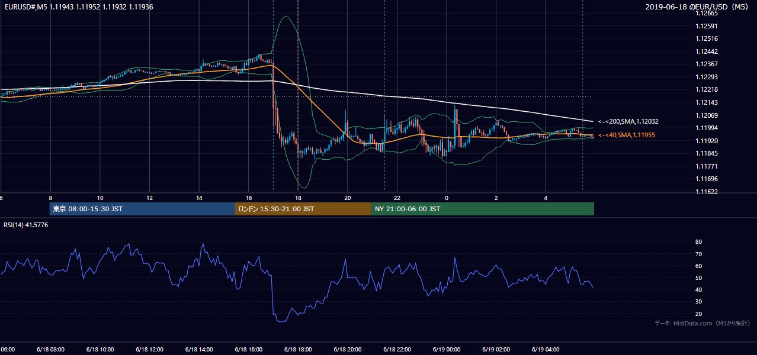Image resolution: width=757 pixels, height=355 pixels.
Task: Click hour tick 18 under the price chart
Action: click(298, 198)
